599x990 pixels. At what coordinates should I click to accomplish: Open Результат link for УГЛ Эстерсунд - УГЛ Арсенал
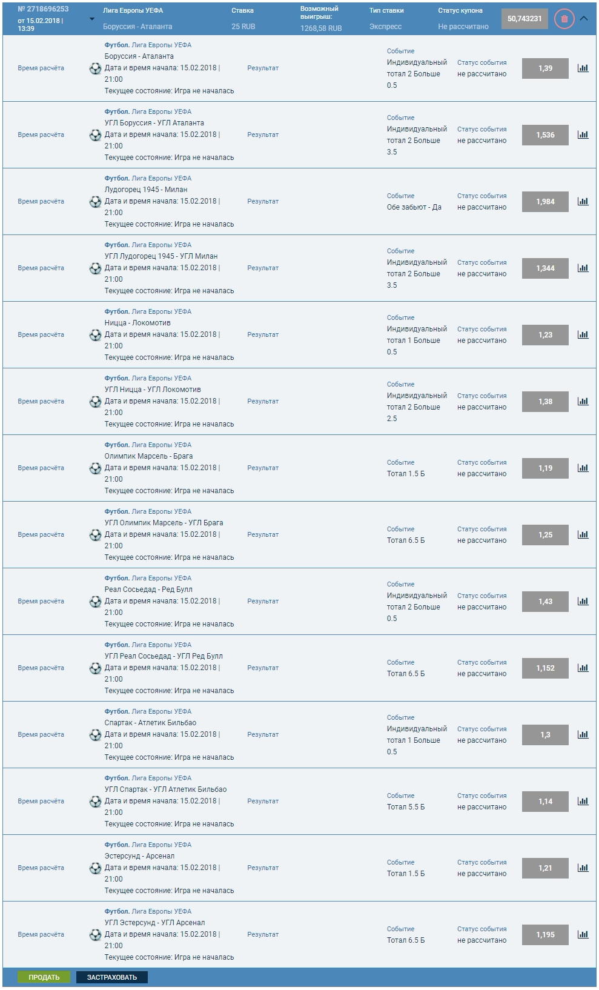[263, 935]
